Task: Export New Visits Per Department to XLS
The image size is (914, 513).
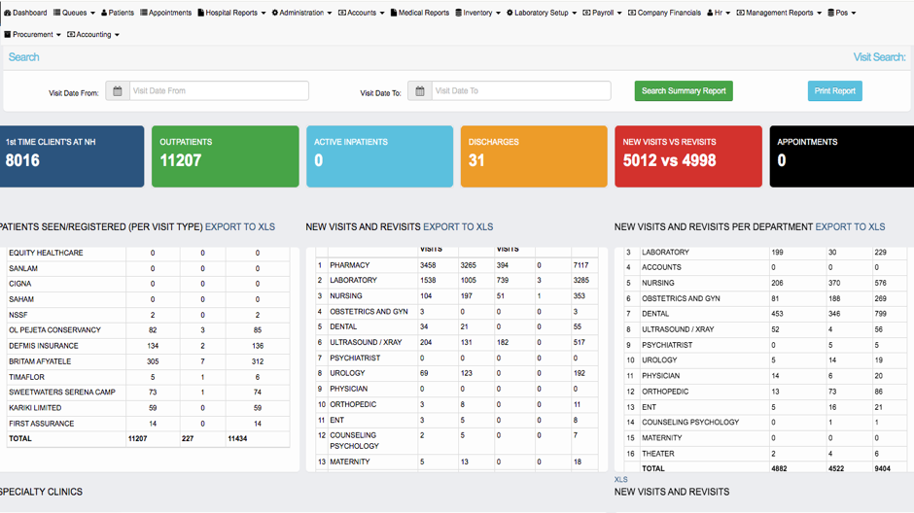Action: click(850, 227)
